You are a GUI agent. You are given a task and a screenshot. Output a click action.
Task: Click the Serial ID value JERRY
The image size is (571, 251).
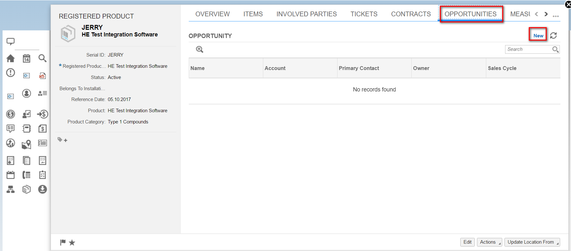(x=115, y=55)
